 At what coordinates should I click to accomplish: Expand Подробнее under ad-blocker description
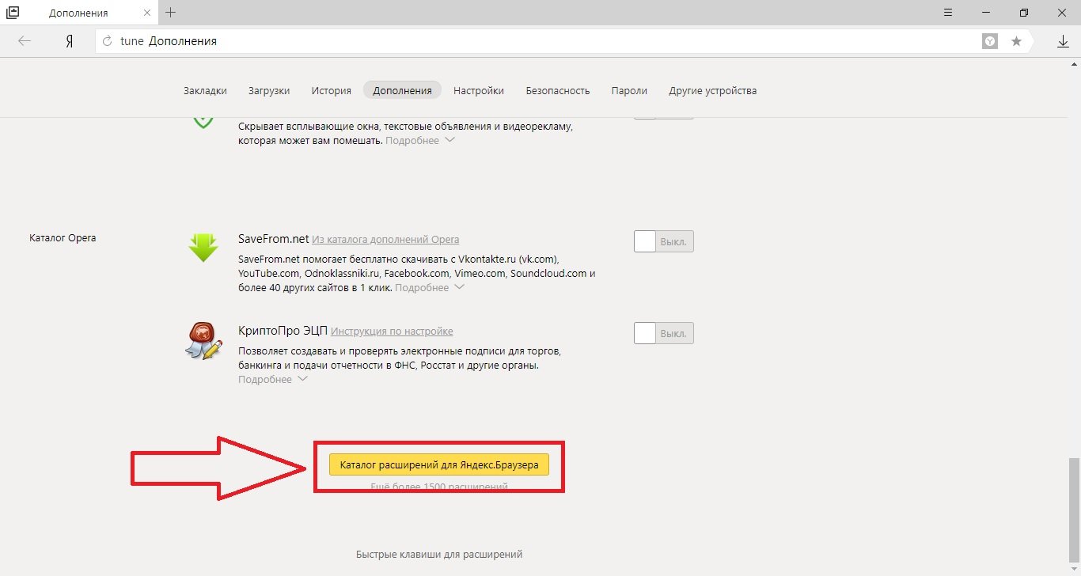click(420, 141)
